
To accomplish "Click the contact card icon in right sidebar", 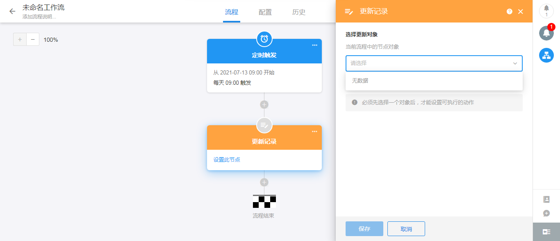I will pos(546,199).
